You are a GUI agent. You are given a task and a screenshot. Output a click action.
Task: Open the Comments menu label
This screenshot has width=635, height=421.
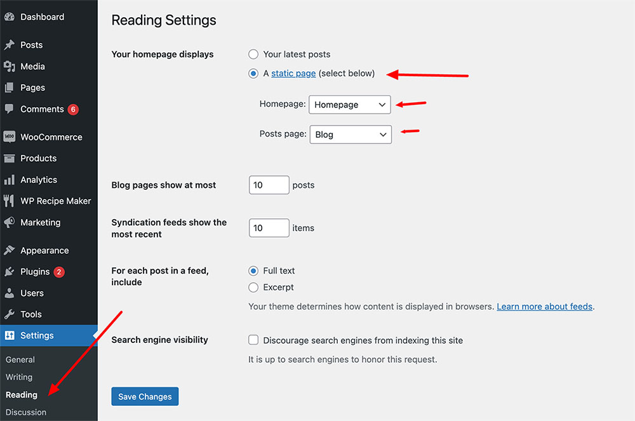(42, 109)
